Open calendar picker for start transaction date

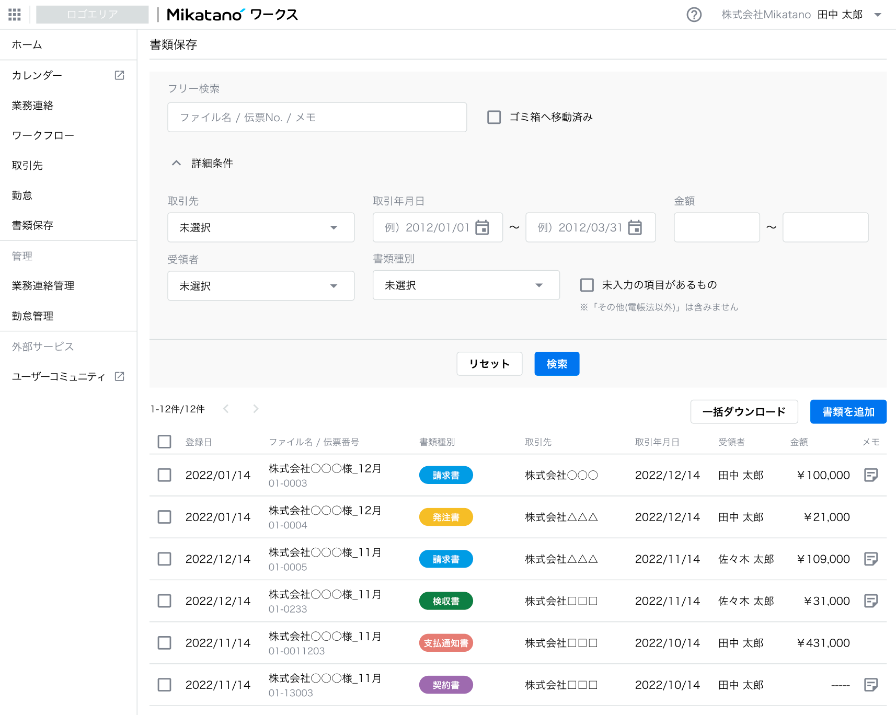click(482, 227)
